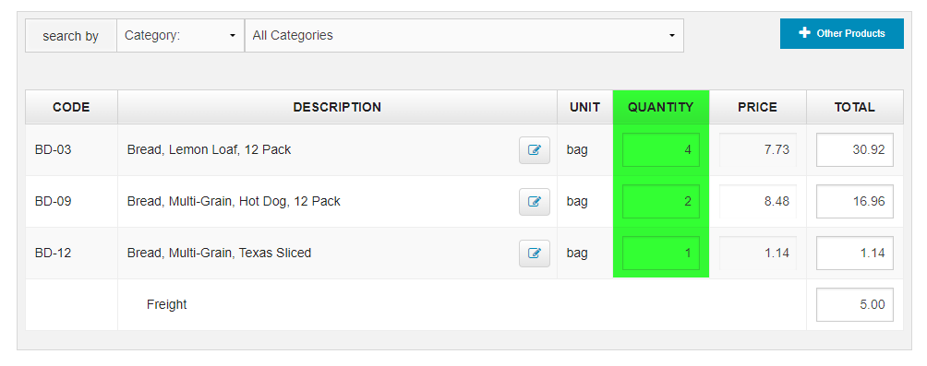Open the Category search-by dropdown

click(180, 35)
